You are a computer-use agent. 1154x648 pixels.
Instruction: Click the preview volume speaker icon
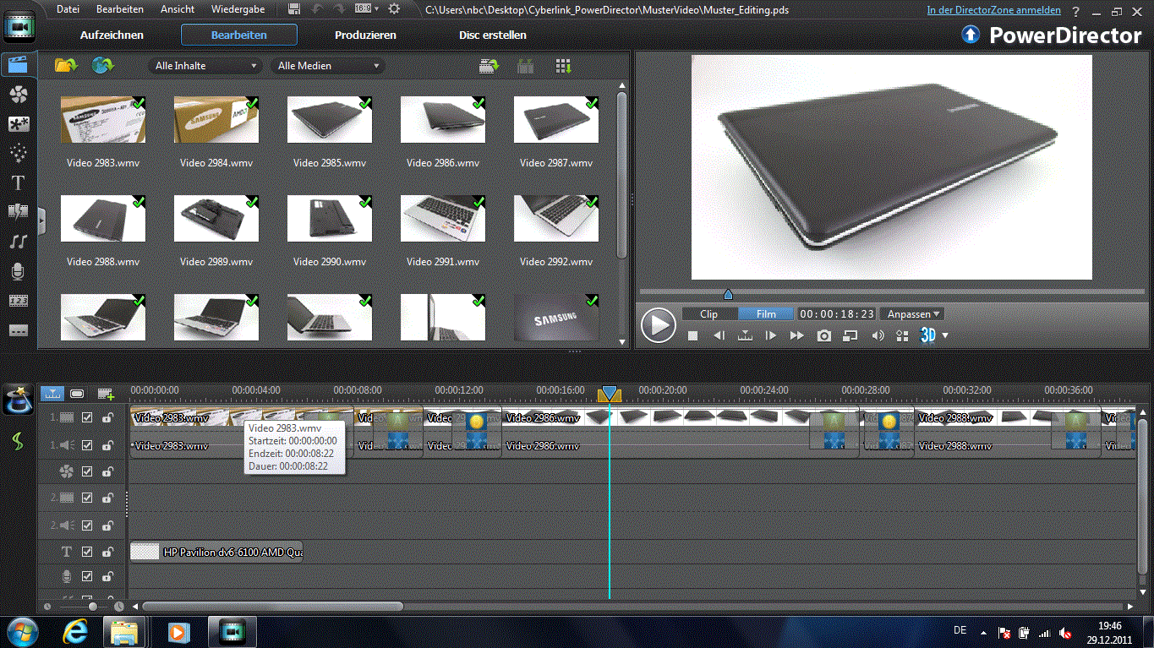[x=878, y=335]
